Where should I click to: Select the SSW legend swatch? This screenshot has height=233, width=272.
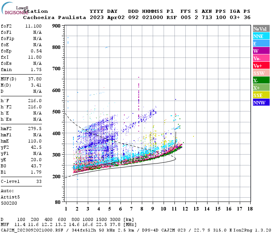click(x=261, y=73)
